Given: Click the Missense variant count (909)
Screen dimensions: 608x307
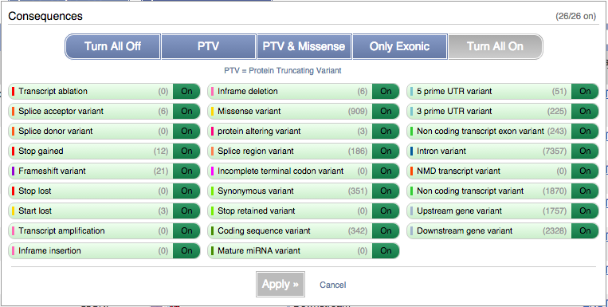Looking at the screenshot, I should [x=358, y=112].
